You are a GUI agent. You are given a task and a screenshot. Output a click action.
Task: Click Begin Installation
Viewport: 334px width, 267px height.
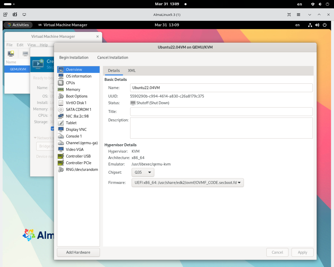pyautogui.click(x=74, y=58)
